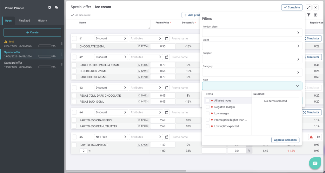Check the Negative margin alert option
This screenshot has height=173, width=325.
click(x=208, y=107)
